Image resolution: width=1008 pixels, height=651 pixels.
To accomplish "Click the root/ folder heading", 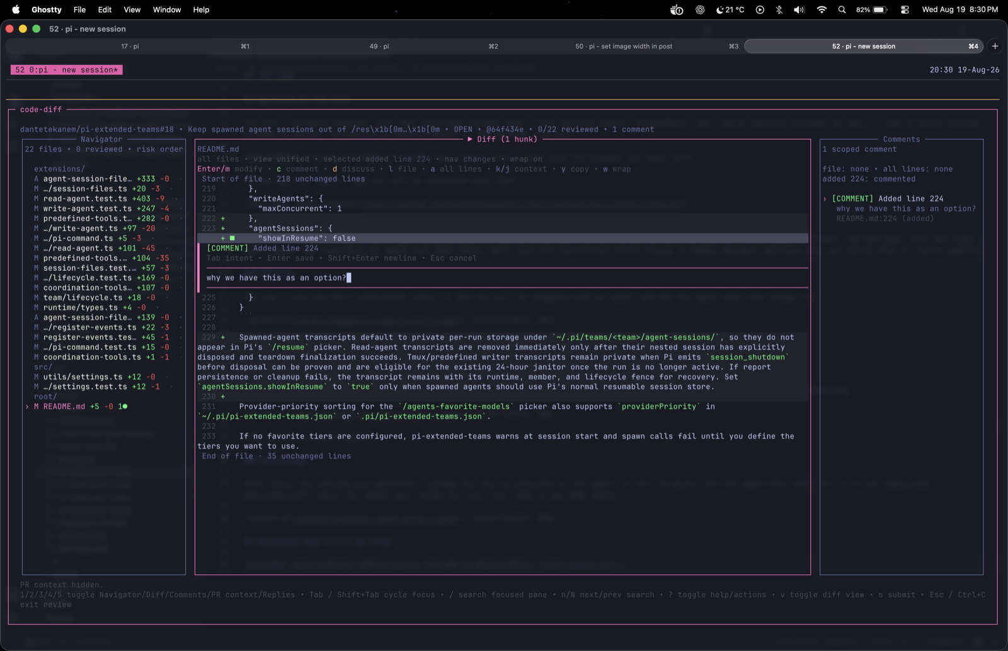I will [x=45, y=397].
